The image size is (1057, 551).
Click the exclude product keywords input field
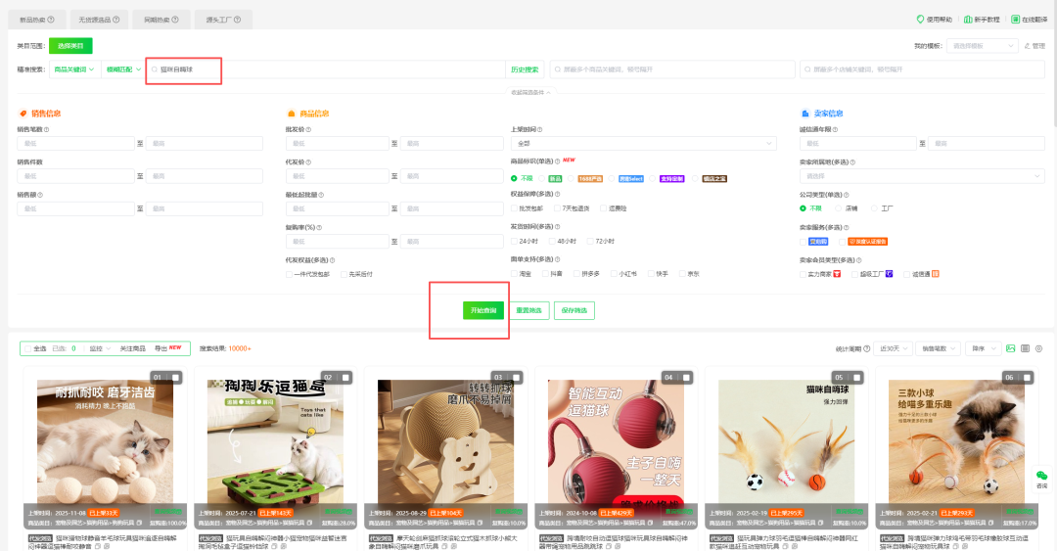(x=672, y=69)
